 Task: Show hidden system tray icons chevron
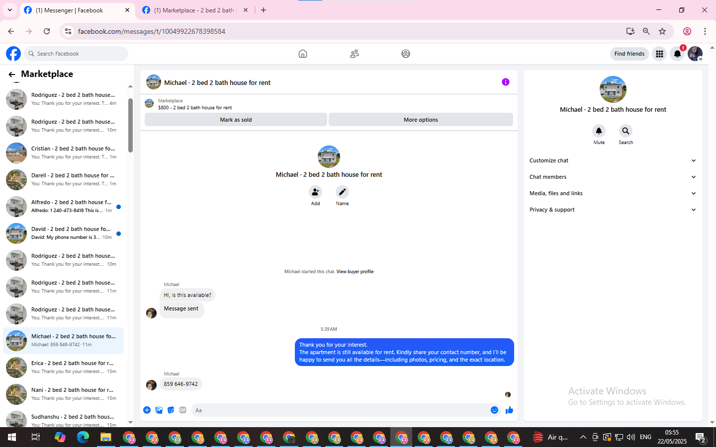click(583, 437)
